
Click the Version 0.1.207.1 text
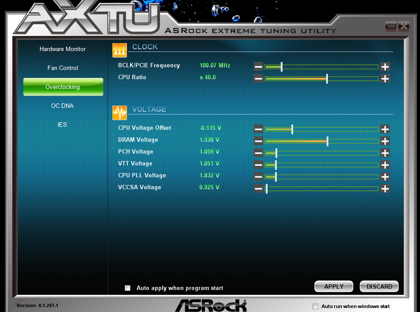tap(37, 305)
